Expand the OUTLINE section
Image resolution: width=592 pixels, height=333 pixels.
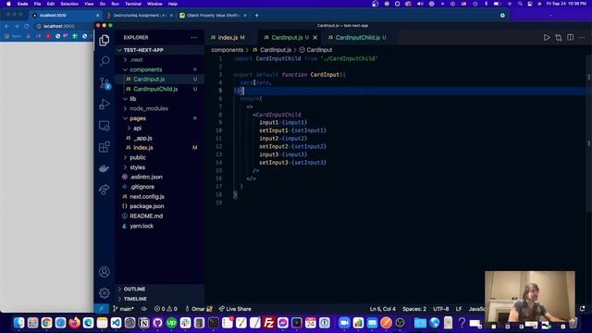tap(160, 289)
